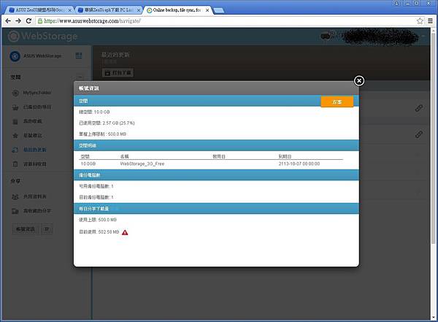The height and width of the screenshot is (322, 438).
Task: Click used space 2.57 GB (25.7%) text
Action: pos(107,123)
